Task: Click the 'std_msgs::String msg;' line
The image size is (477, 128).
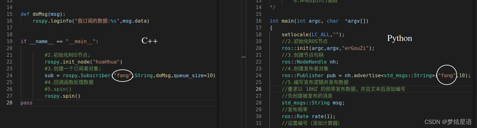Action: click(x=313, y=103)
